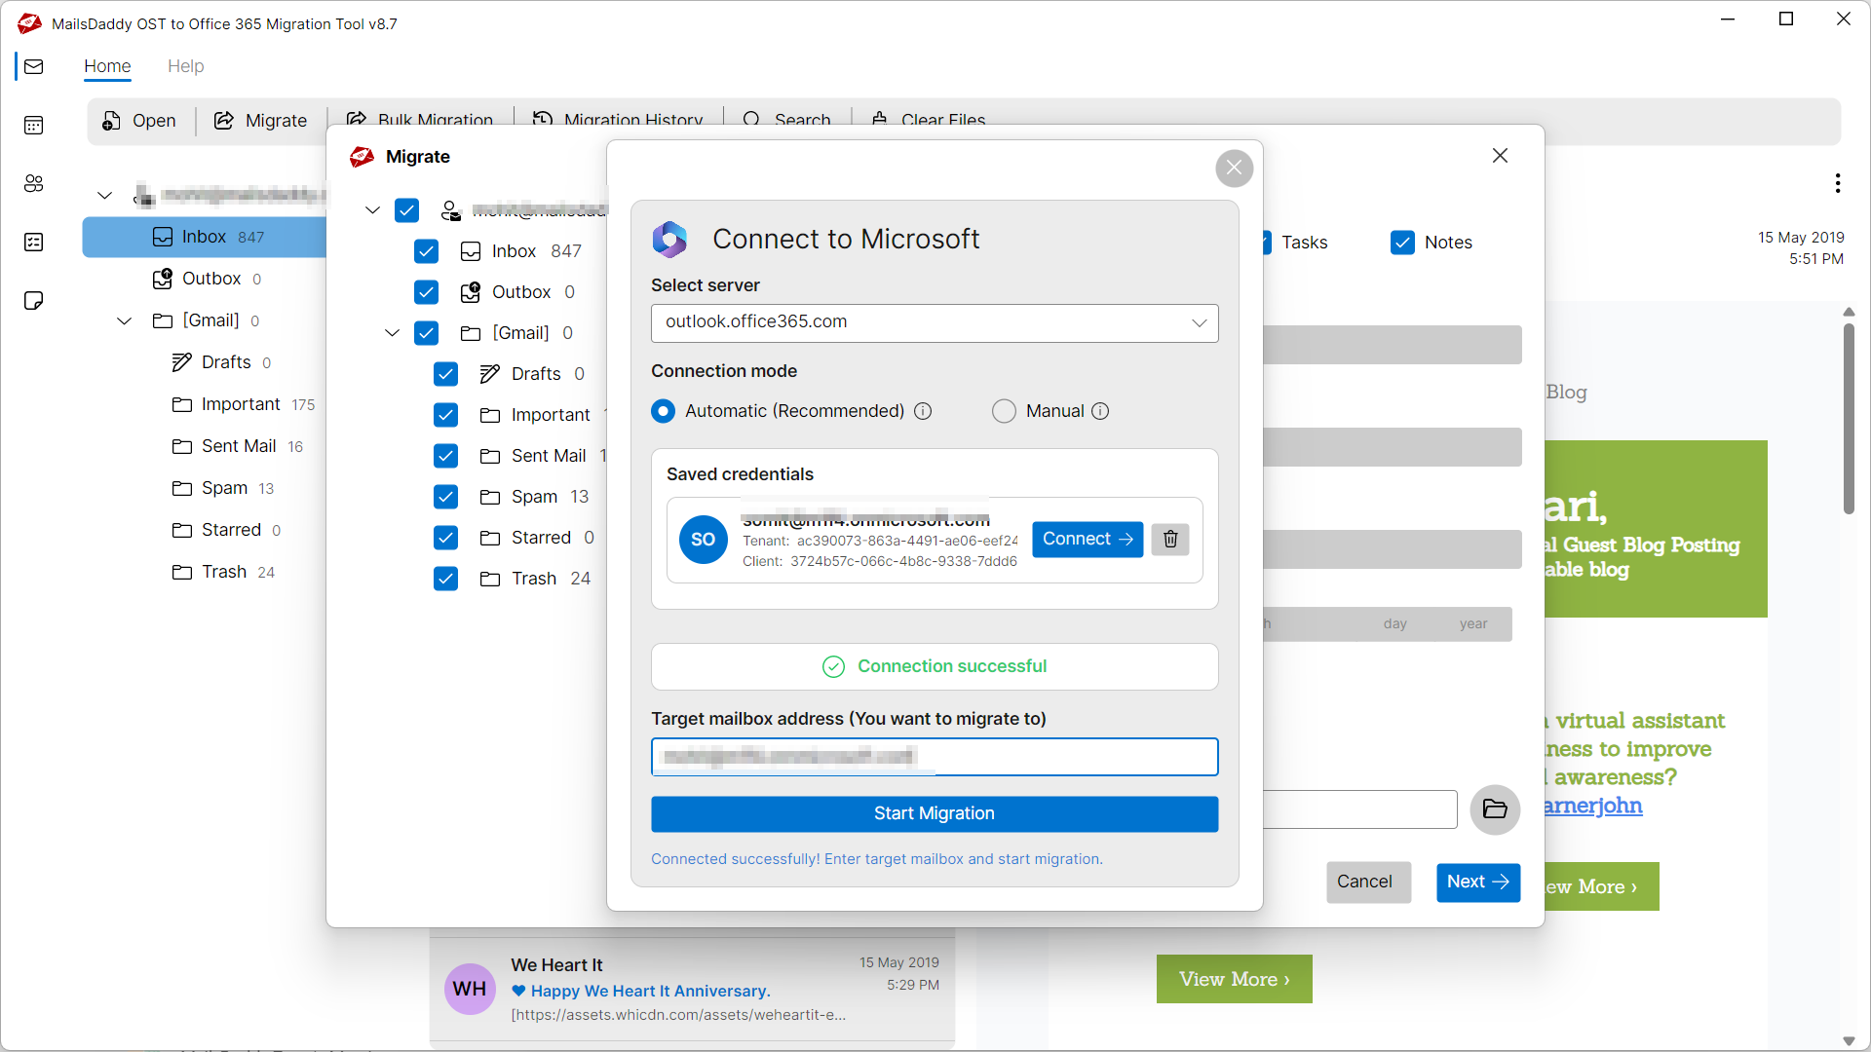Screen dimensions: 1871x1052
Task: Select Automatic (Recommended) connection mode
Action: [x=663, y=411]
